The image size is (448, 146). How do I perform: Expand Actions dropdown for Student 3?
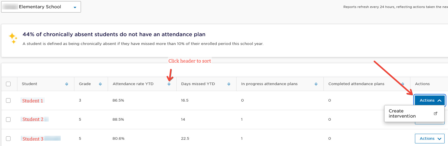(429, 139)
